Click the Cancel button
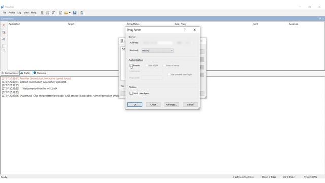 tap(190, 105)
